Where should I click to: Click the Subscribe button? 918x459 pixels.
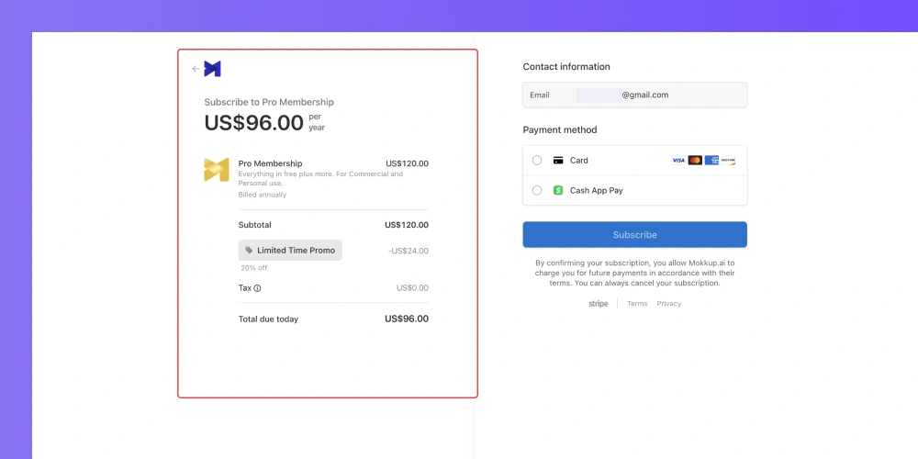[634, 235]
